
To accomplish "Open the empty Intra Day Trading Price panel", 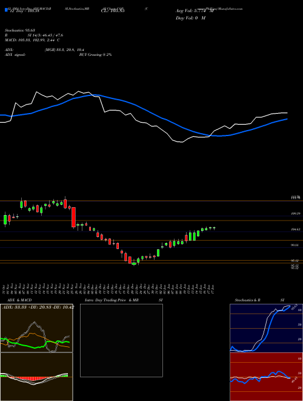I will coord(121,340).
